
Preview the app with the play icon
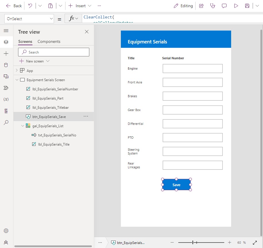tap(236, 6)
